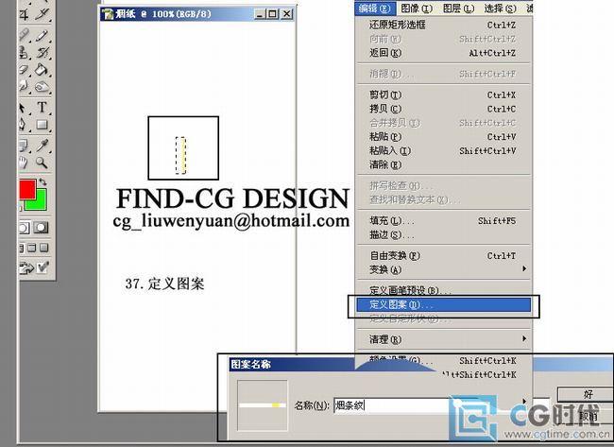Choose 返回(K) step backward
This screenshot has width=614, height=447.
point(443,53)
